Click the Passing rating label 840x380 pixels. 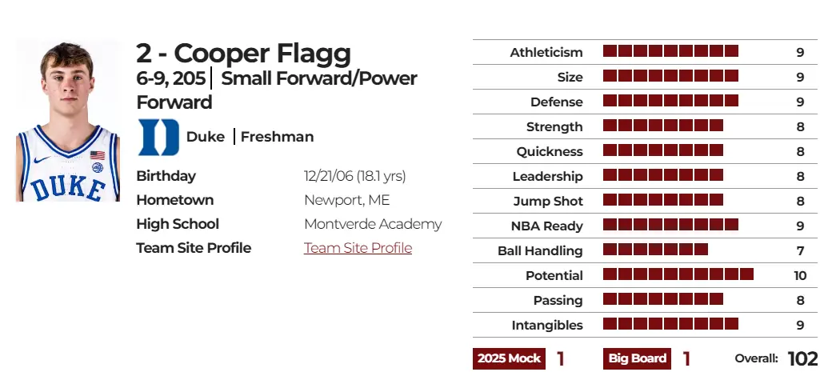pos(558,300)
